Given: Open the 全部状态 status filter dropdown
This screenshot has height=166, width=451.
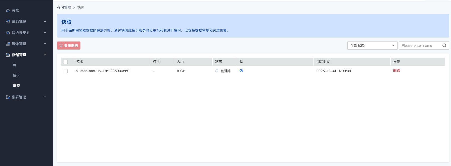Looking at the screenshot, I should (372, 46).
